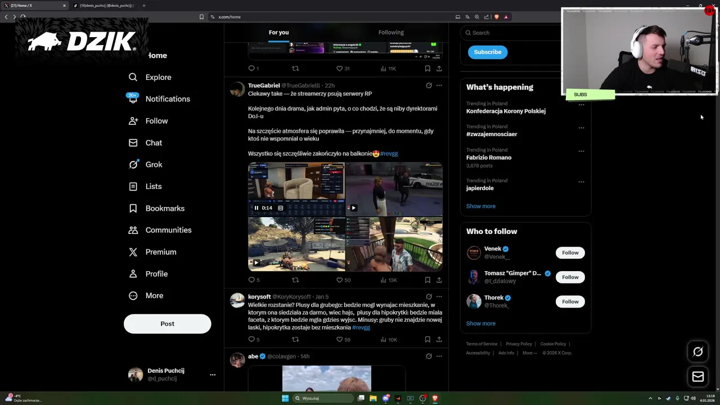Share korysoft's post
The width and height of the screenshot is (720, 405).
click(x=439, y=340)
